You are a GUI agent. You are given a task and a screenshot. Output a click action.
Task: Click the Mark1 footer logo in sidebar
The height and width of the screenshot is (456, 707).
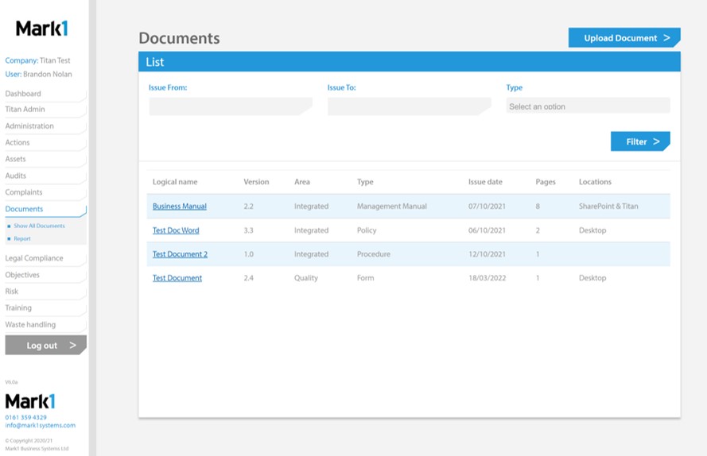[30, 400]
